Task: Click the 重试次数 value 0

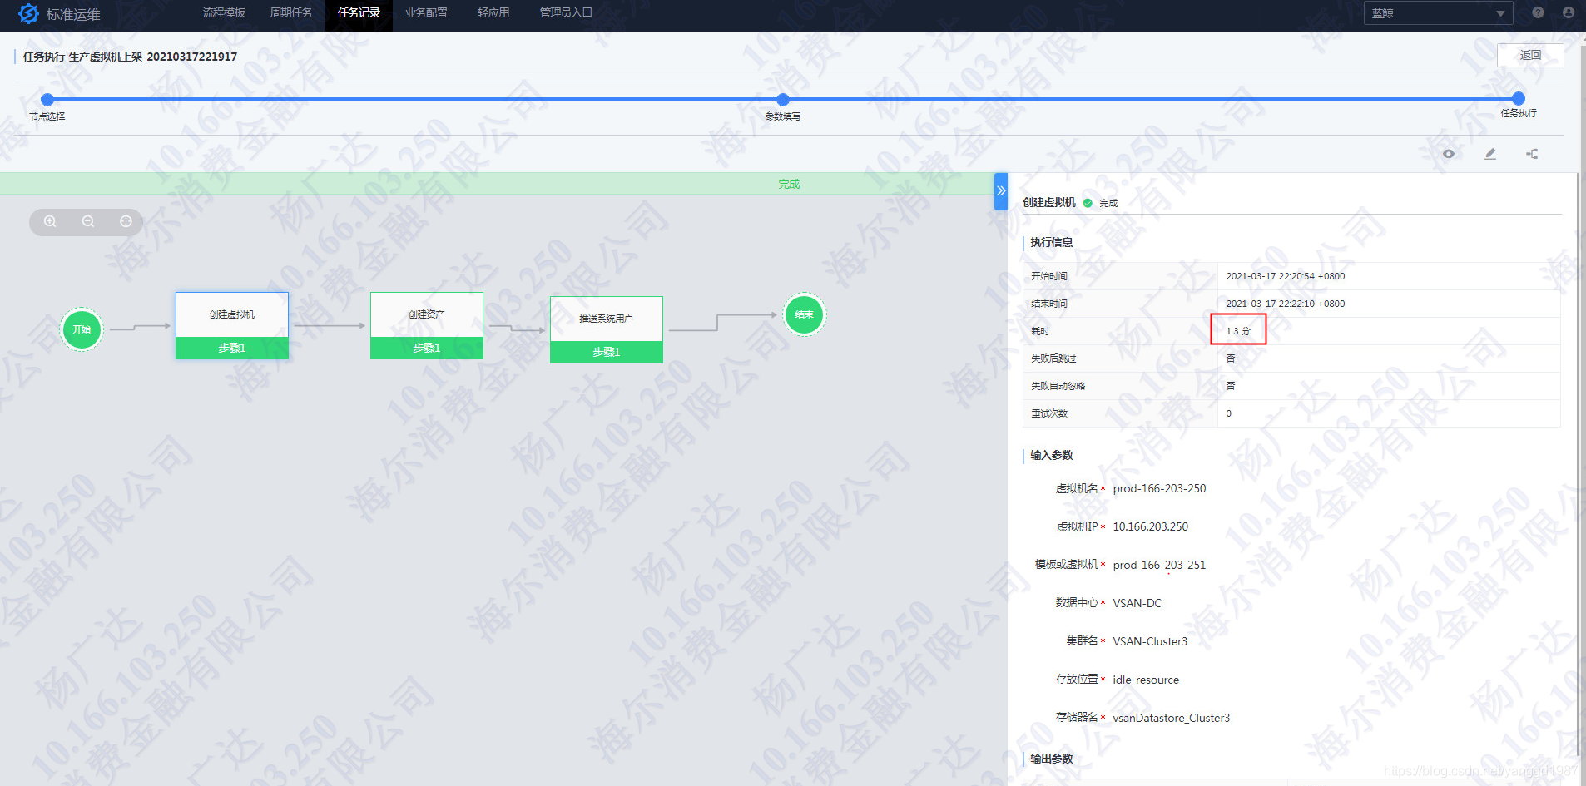Action: click(1229, 413)
